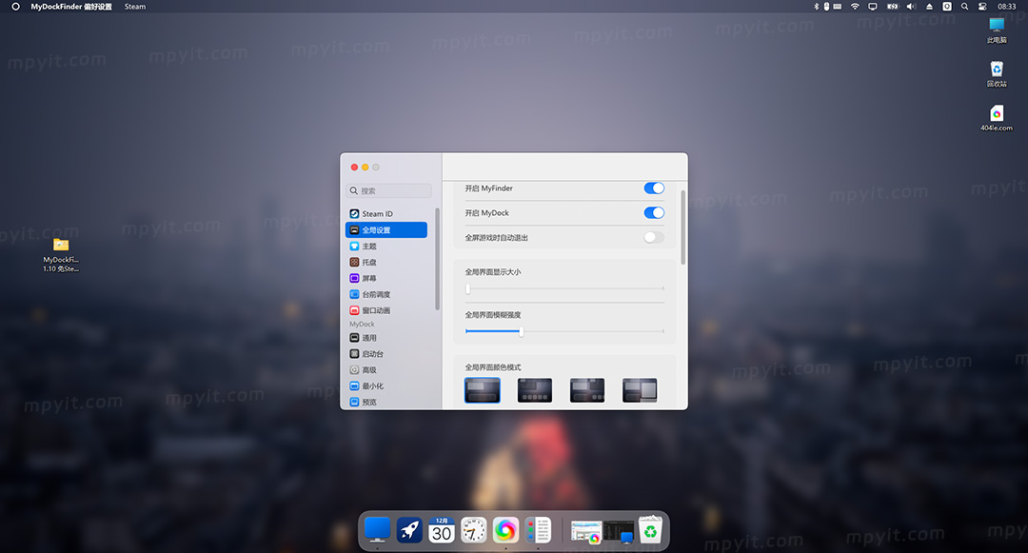Select the 404le.com file on the desktop
Viewport: 1028px width, 553px height.
997,119
